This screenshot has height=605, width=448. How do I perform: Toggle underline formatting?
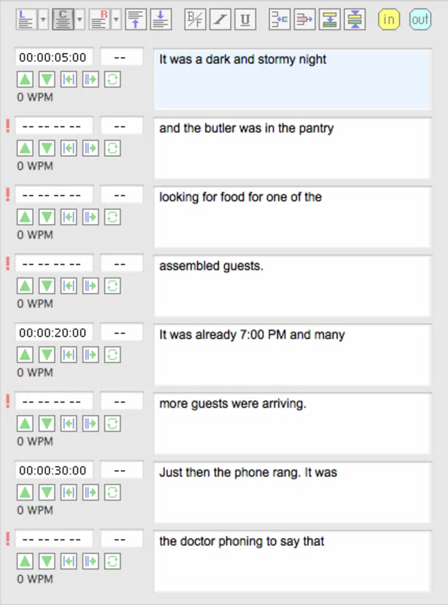(x=245, y=19)
